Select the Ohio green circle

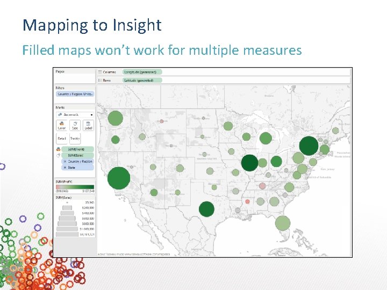276,162
